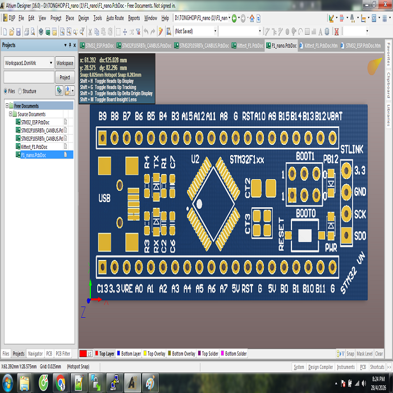
Task: Click the Cross Probe pencil icon
Action: pos(161,31)
